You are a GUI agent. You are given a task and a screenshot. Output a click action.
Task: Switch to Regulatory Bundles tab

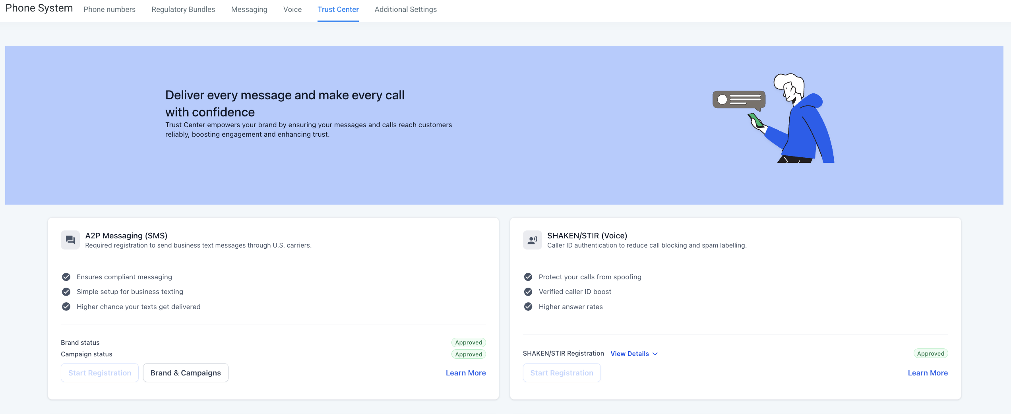coord(183,10)
